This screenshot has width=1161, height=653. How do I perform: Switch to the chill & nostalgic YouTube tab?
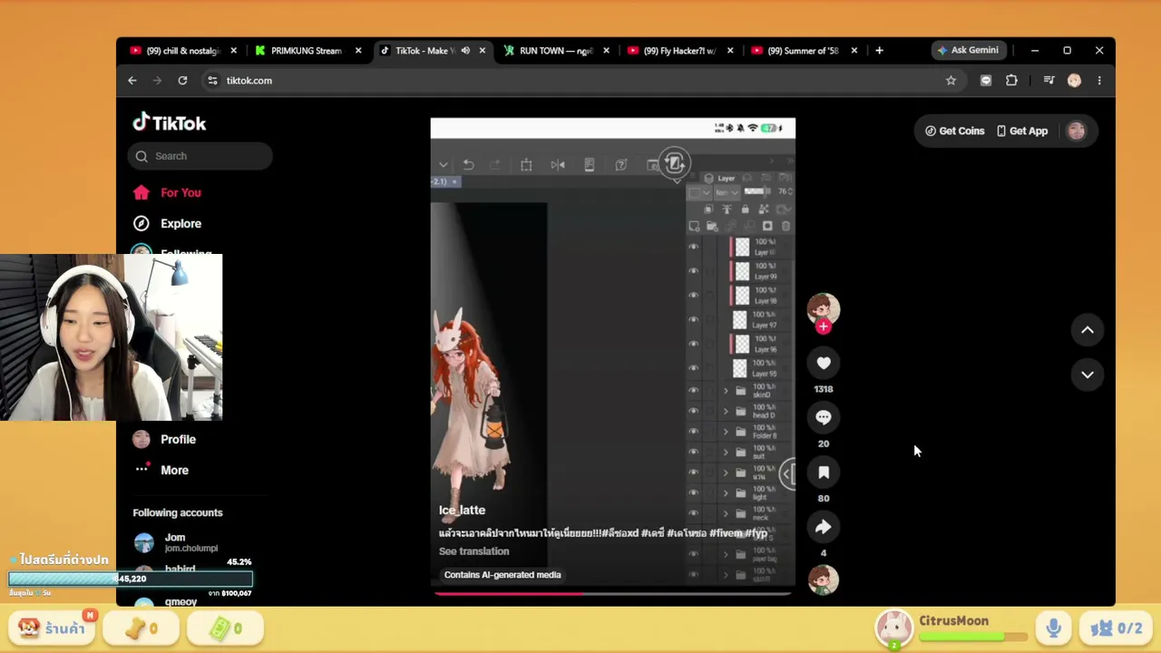(185, 51)
